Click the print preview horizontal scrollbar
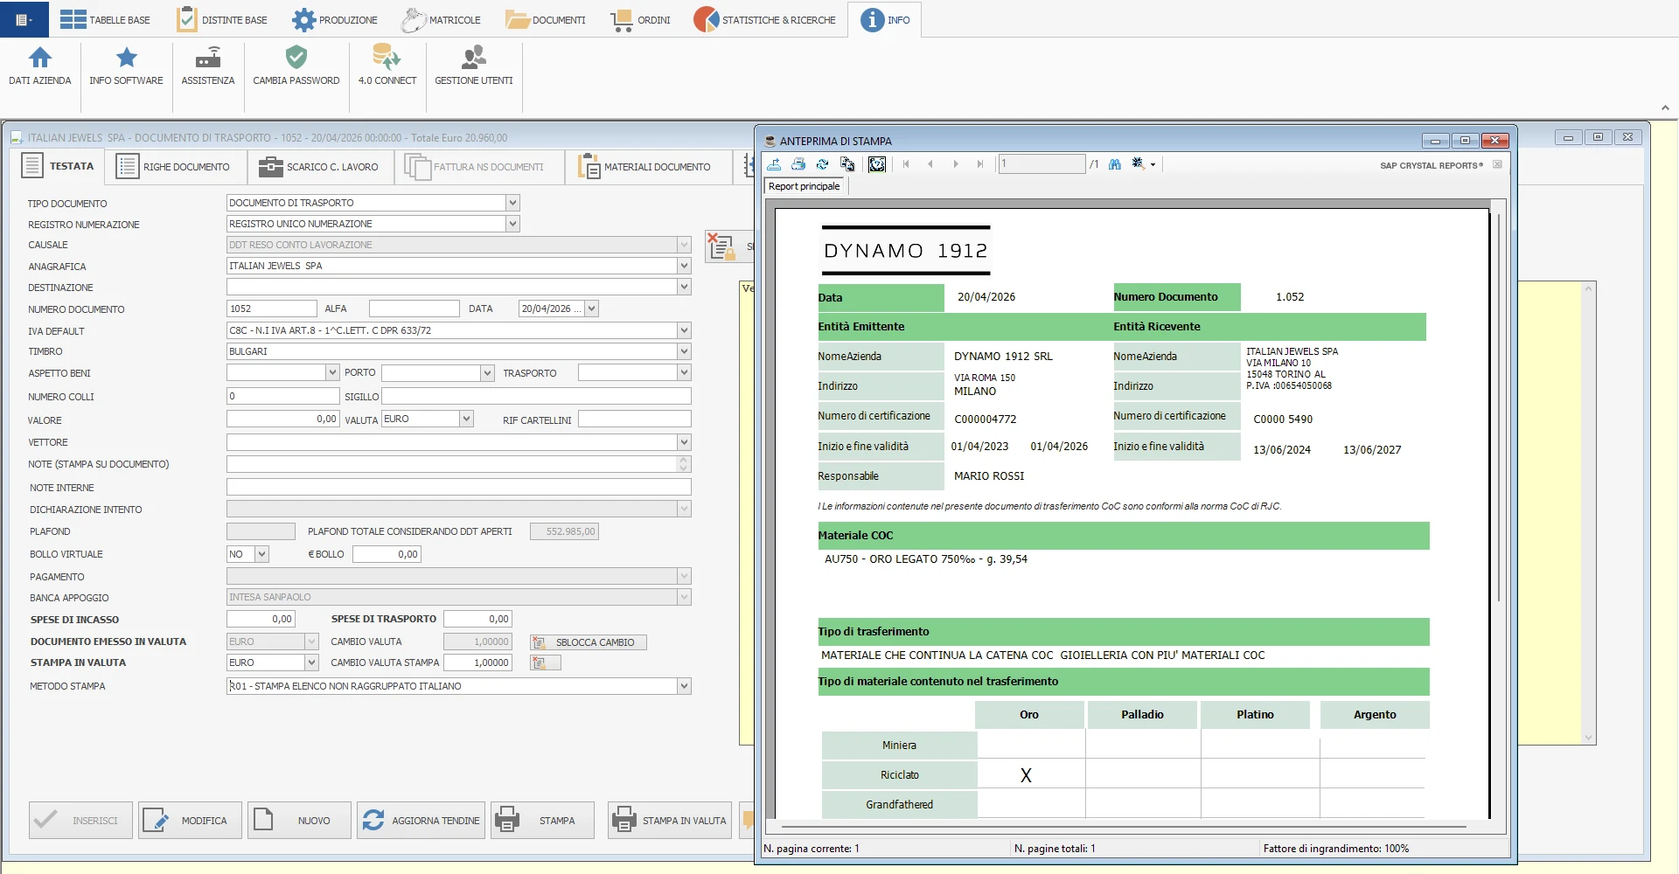The width and height of the screenshot is (1679, 874). [1124, 826]
